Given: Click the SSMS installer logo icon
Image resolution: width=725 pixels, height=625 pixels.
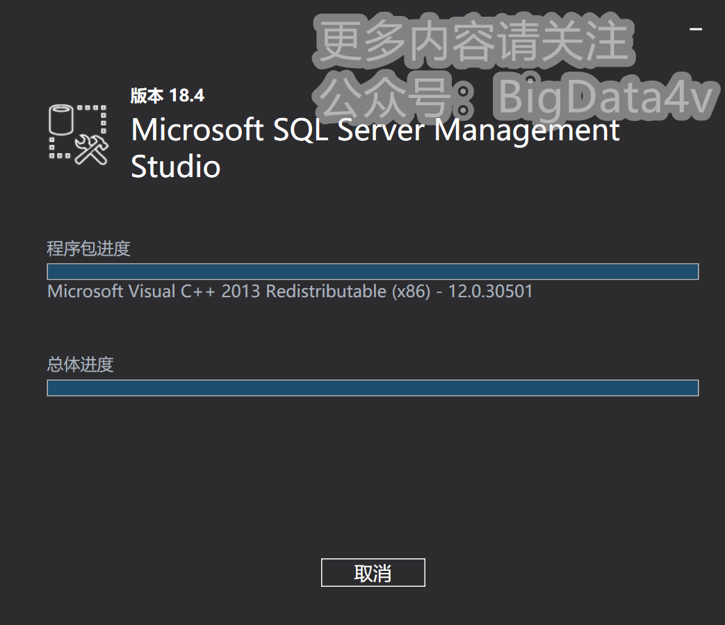Looking at the screenshot, I should click(x=79, y=134).
